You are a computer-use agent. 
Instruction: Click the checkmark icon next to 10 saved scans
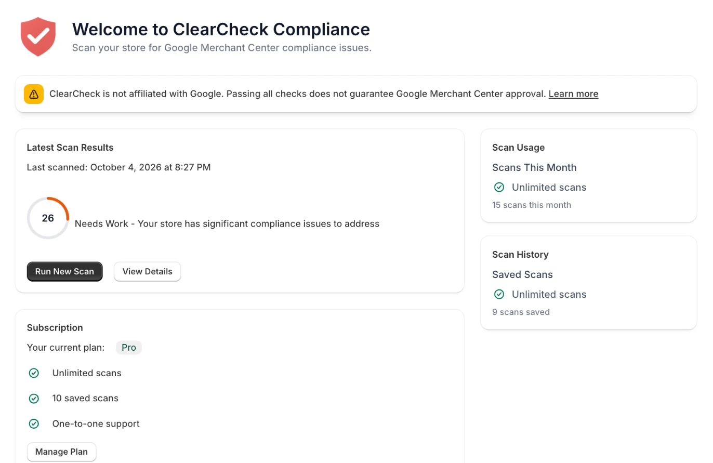[34, 399]
